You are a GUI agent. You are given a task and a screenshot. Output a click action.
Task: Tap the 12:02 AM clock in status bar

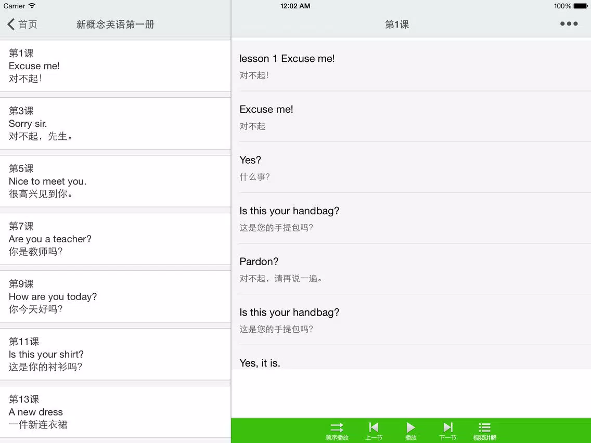(x=295, y=6)
